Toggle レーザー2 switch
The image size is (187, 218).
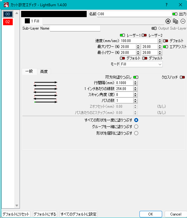[144, 35]
